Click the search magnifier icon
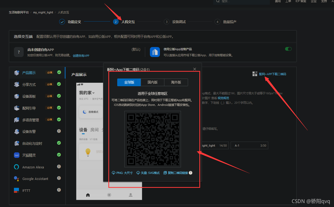Screen dimensions: 334x207 click(218, 1)
